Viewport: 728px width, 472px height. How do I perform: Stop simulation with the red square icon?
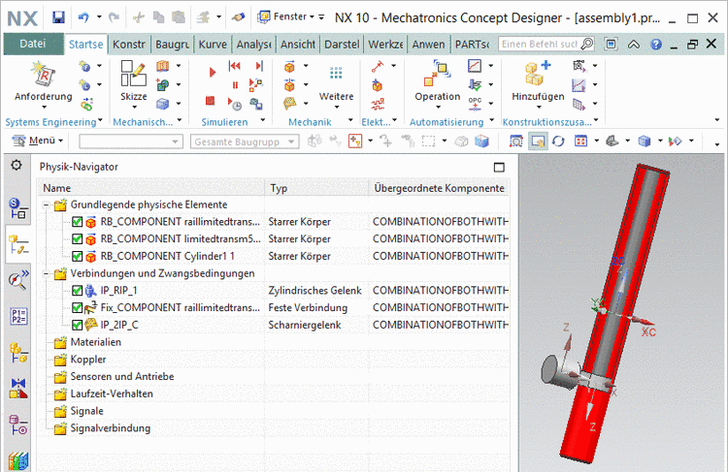coord(211,101)
